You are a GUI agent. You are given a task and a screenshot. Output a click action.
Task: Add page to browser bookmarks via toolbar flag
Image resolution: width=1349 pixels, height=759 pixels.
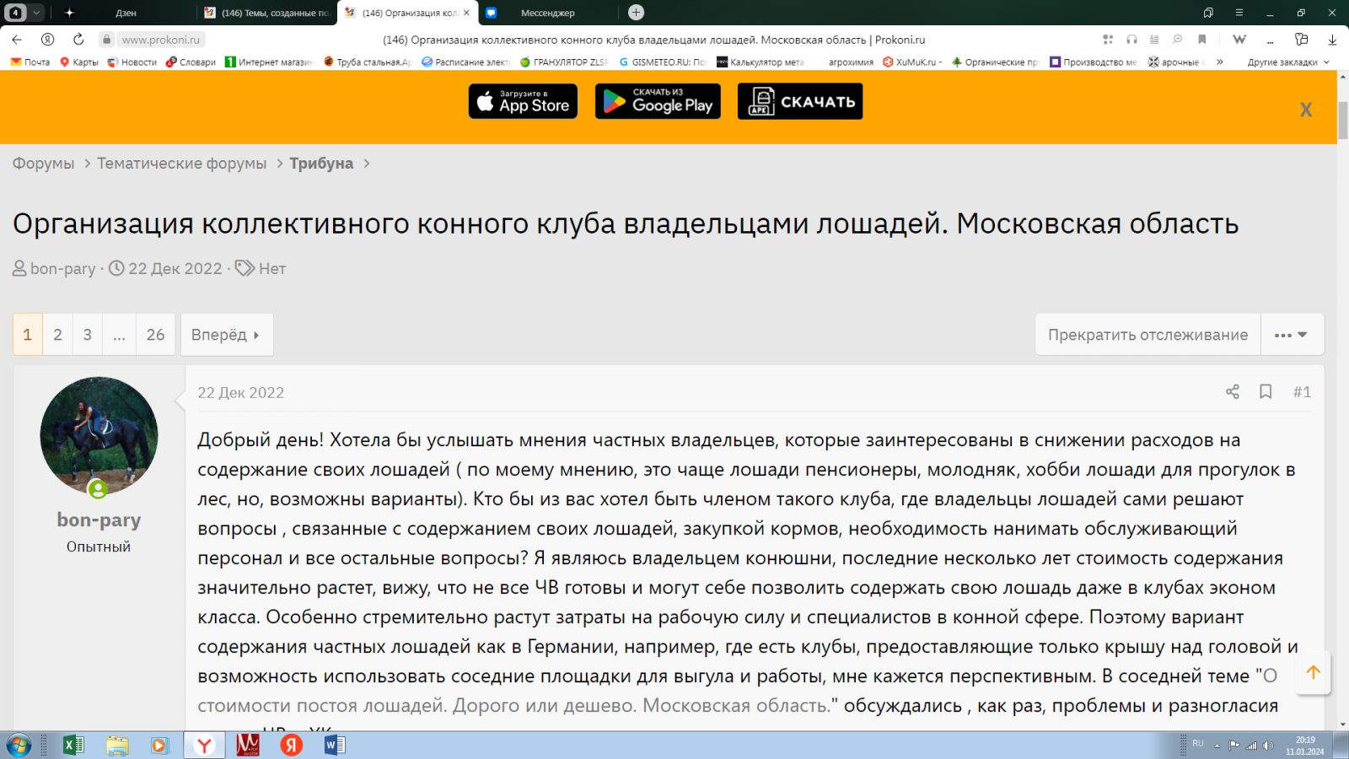point(1202,40)
